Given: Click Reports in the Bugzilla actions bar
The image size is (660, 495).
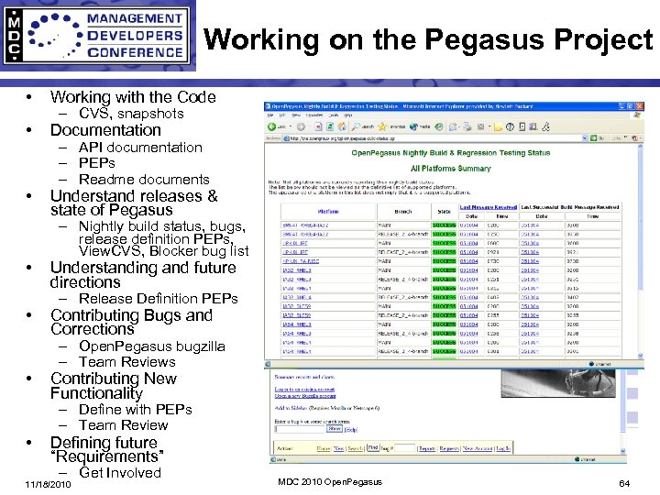Looking at the screenshot, I should [x=427, y=448].
